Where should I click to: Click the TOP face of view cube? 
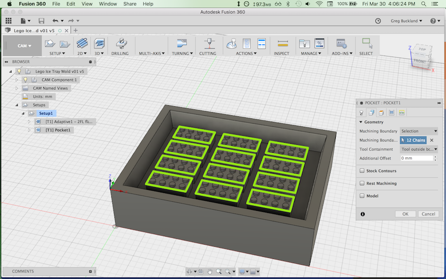click(x=422, y=49)
